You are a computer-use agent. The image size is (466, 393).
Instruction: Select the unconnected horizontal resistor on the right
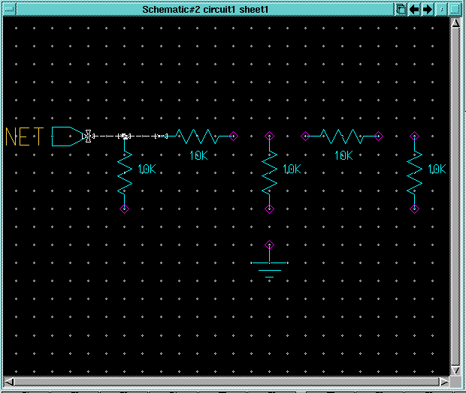(342, 136)
